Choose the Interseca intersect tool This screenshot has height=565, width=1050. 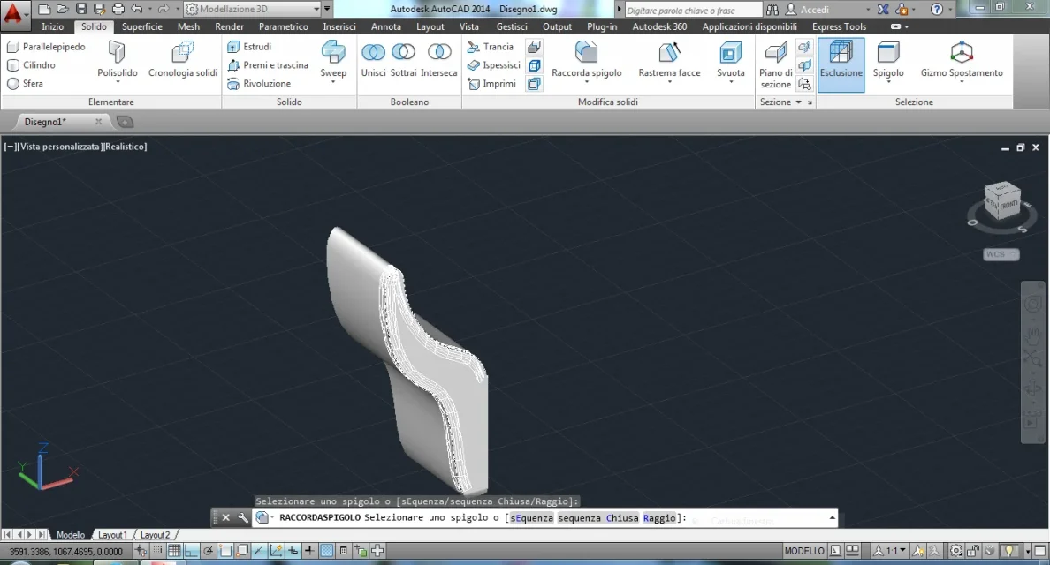coord(439,53)
